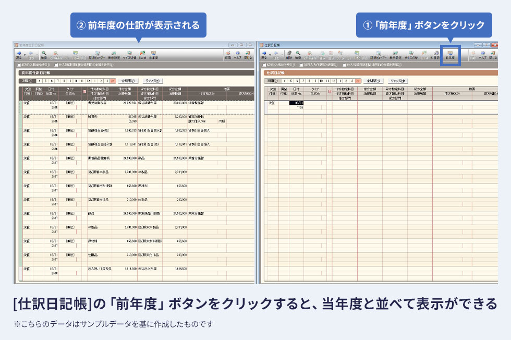Select period 10 tab in right window

(x=321, y=81)
